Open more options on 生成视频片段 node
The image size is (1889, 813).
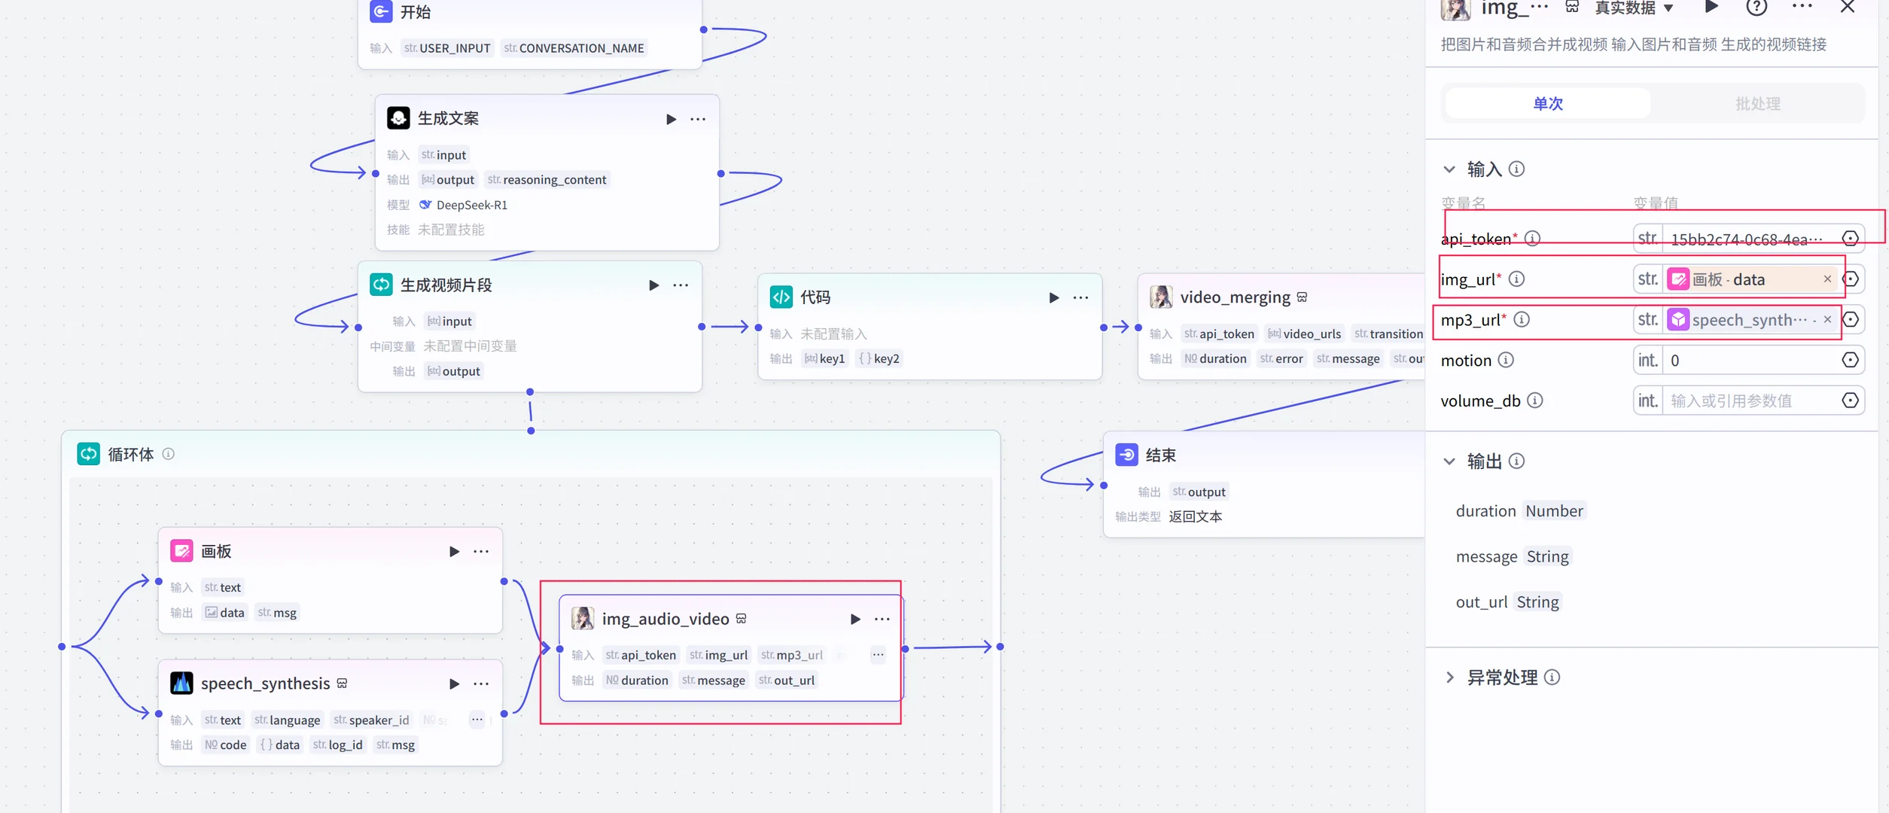tap(681, 285)
